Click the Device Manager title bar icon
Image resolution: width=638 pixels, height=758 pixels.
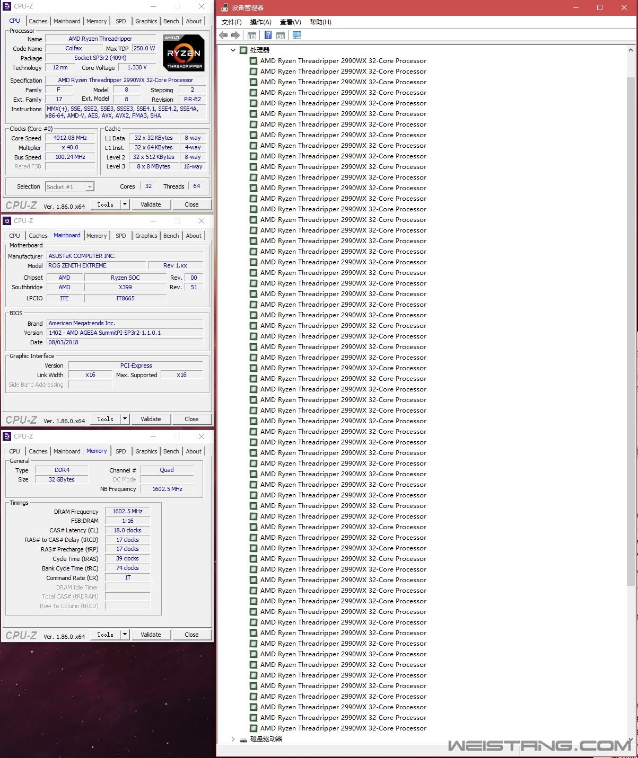coord(224,7)
